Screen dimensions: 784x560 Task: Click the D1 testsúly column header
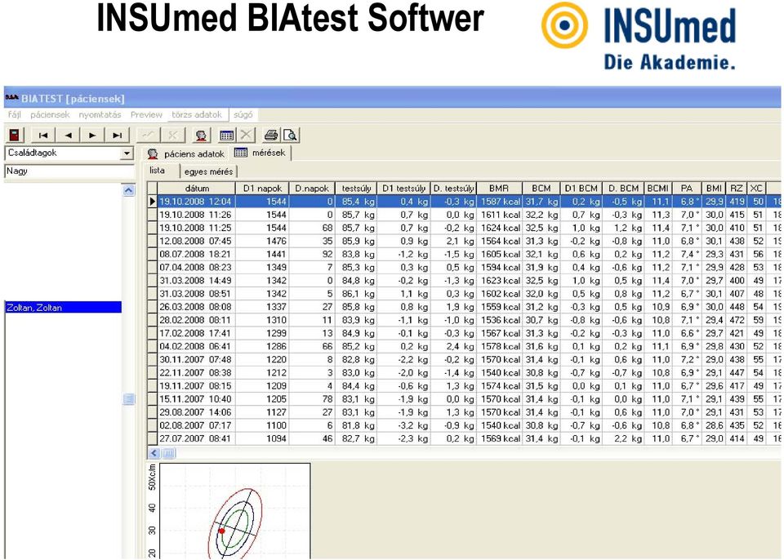[403, 188]
